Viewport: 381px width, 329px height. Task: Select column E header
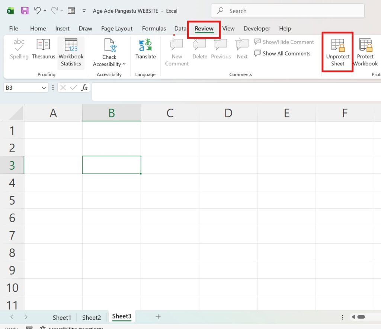286,113
